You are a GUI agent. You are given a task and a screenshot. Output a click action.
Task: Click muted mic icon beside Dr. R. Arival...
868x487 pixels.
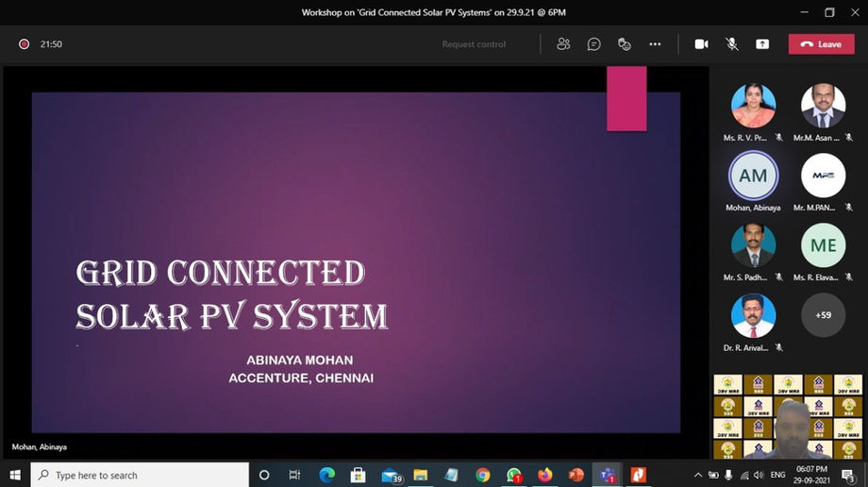point(779,347)
